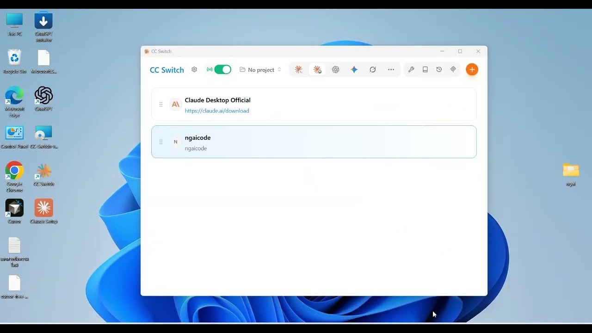
Task: Open the book icon in the toolbar
Action: coord(425,69)
